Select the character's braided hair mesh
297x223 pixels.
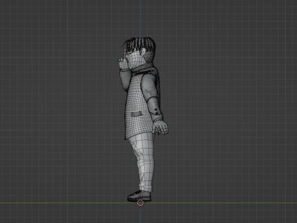click(x=140, y=44)
